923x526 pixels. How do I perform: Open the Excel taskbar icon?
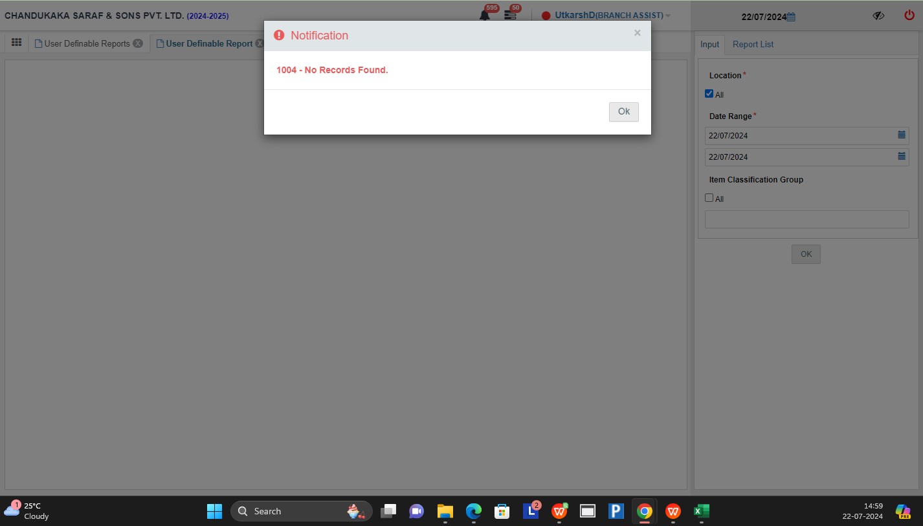[x=701, y=511]
